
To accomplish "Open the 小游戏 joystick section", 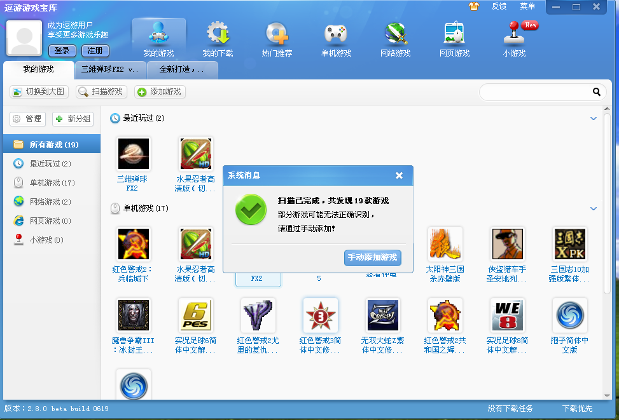I will (514, 39).
